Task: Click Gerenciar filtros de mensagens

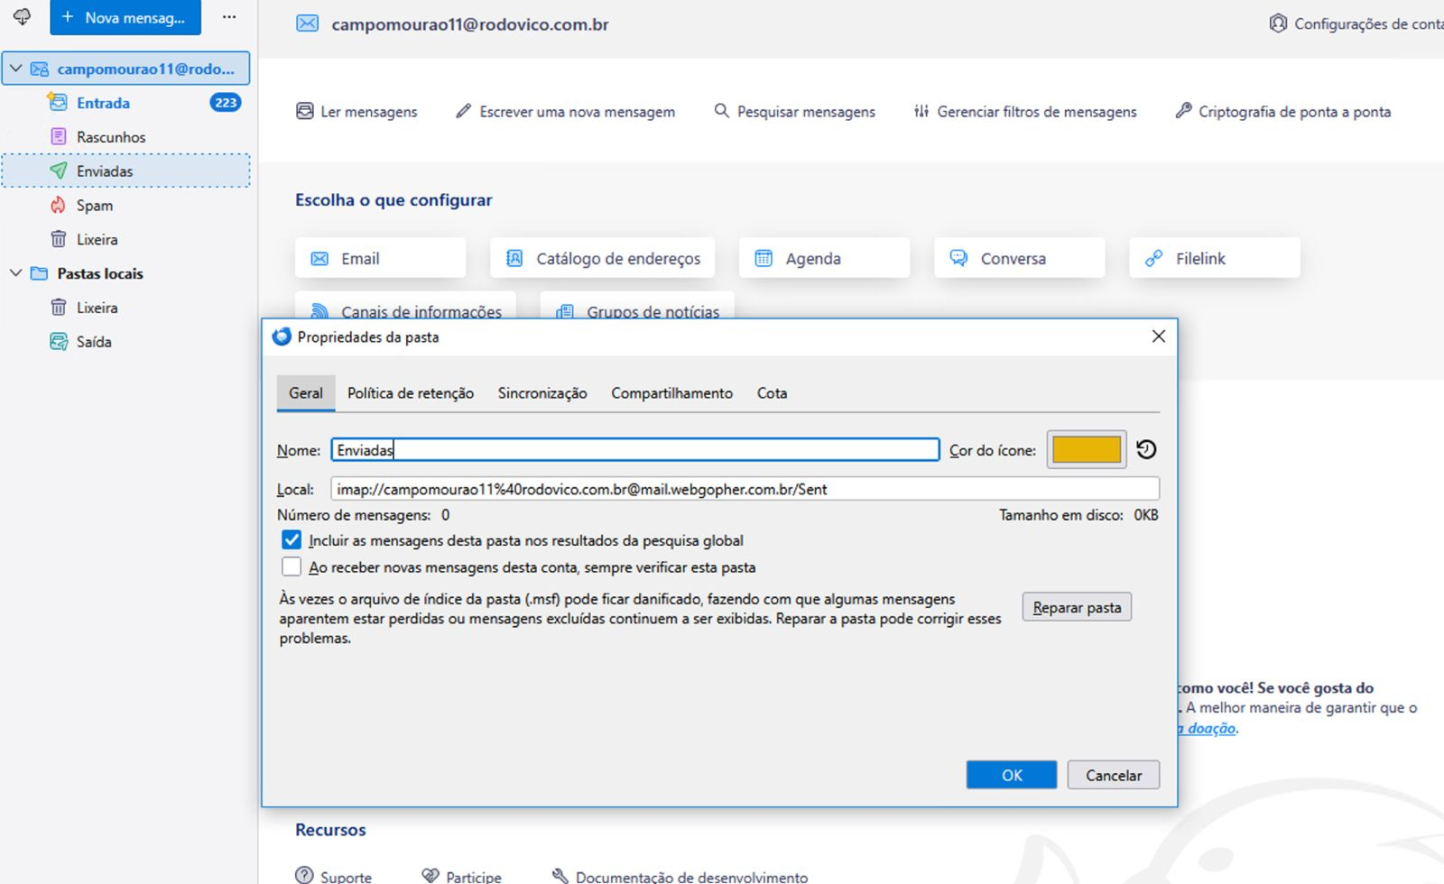Action: pos(1025,111)
